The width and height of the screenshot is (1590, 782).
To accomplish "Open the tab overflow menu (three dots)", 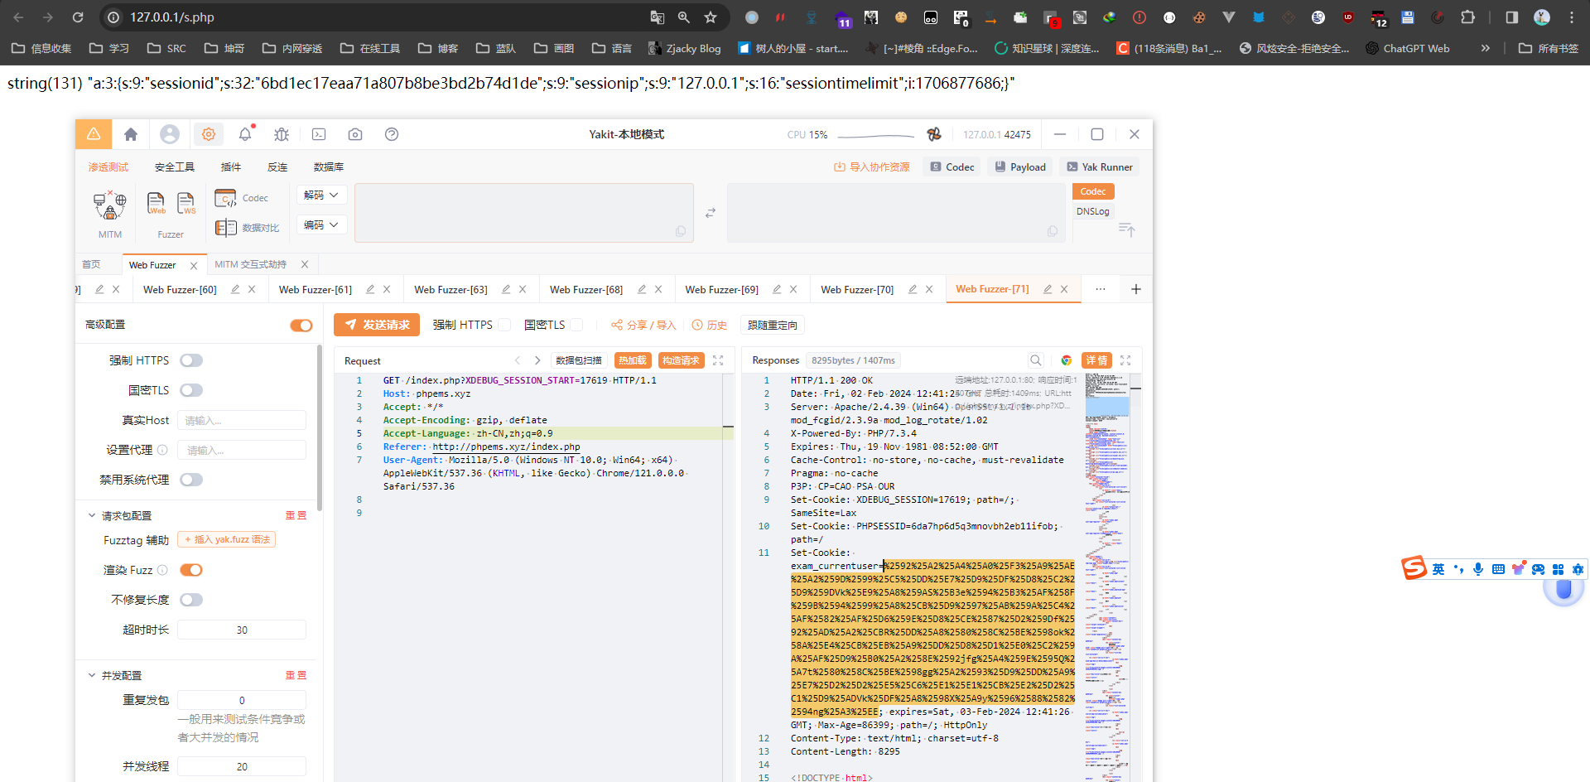I will (x=1100, y=289).
